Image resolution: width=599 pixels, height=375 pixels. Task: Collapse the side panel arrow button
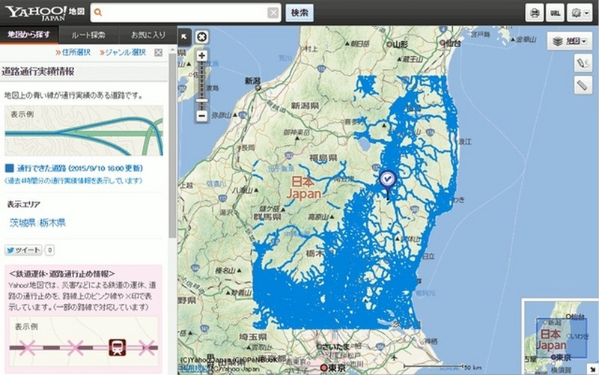[x=184, y=36]
